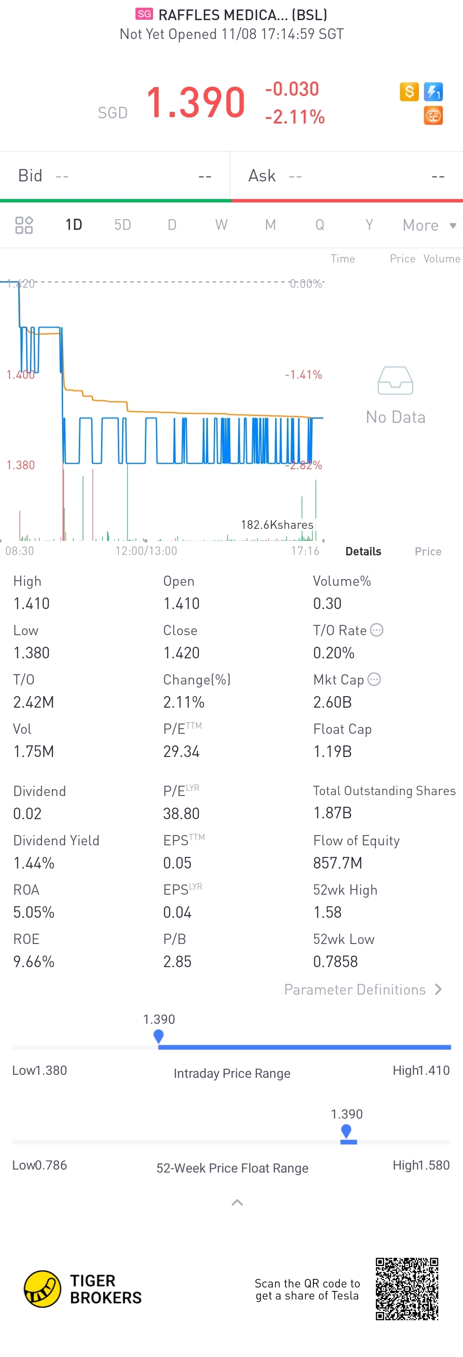Select the Details tab below the chart
Screen dimensions: 463x1357
364,551
